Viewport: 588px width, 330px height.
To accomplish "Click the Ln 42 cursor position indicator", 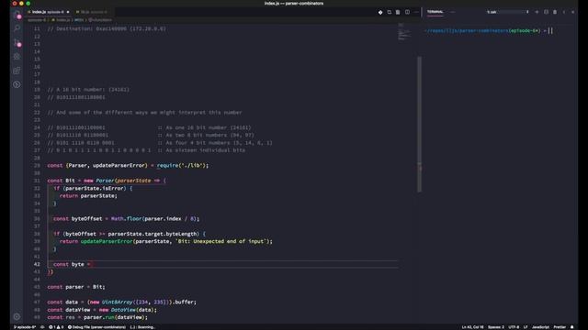I will [x=472, y=327].
